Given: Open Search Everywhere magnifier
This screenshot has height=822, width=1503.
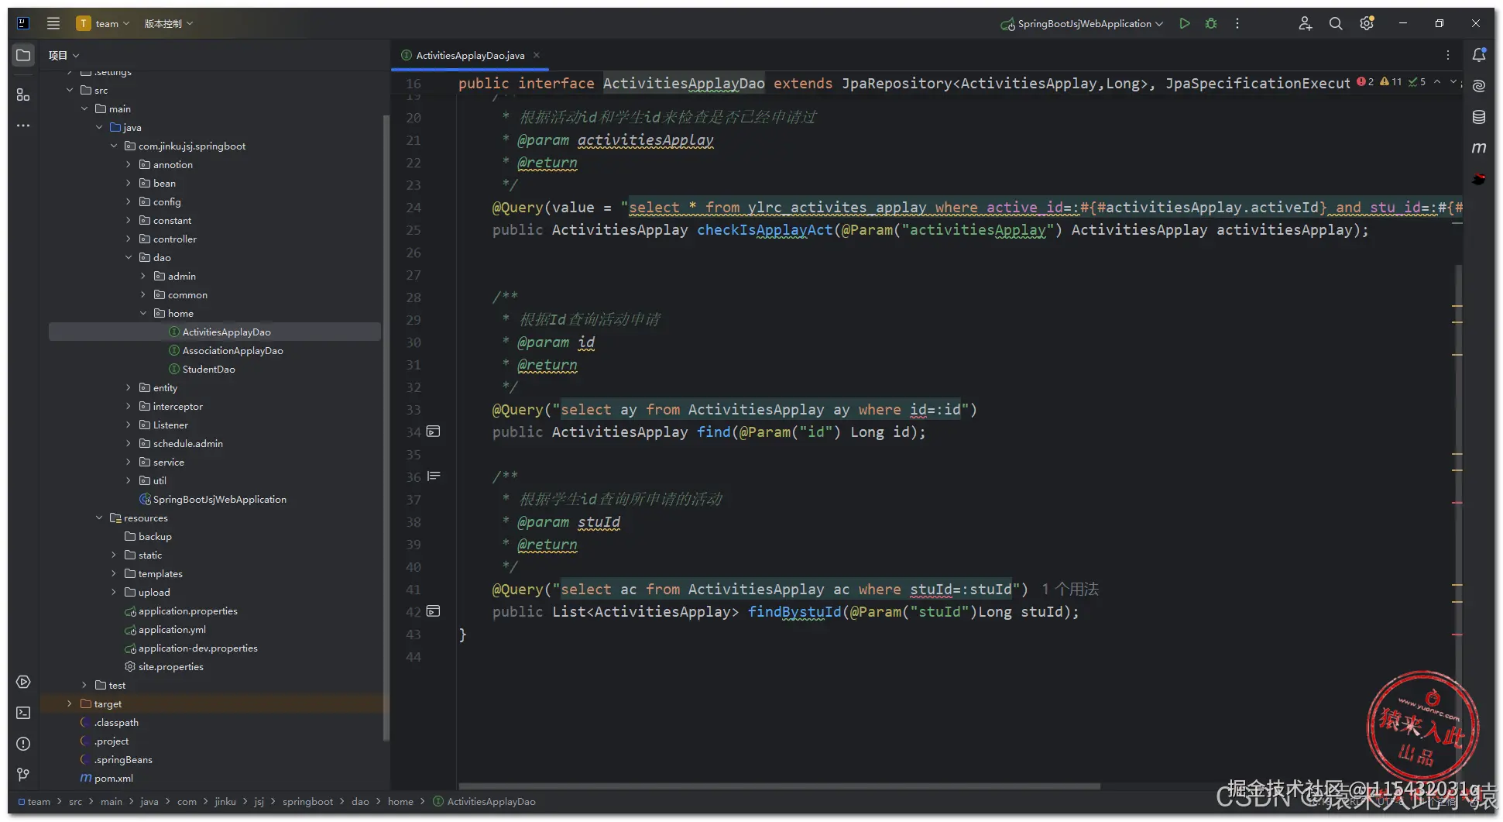Looking at the screenshot, I should pos(1336,23).
